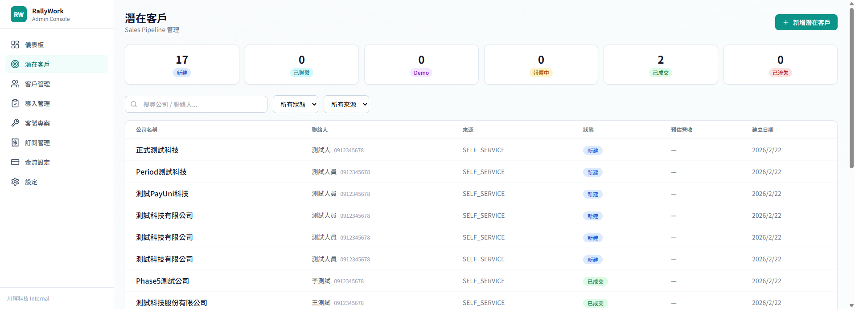Open the 所有狀態 status filter dropdown

coord(296,104)
